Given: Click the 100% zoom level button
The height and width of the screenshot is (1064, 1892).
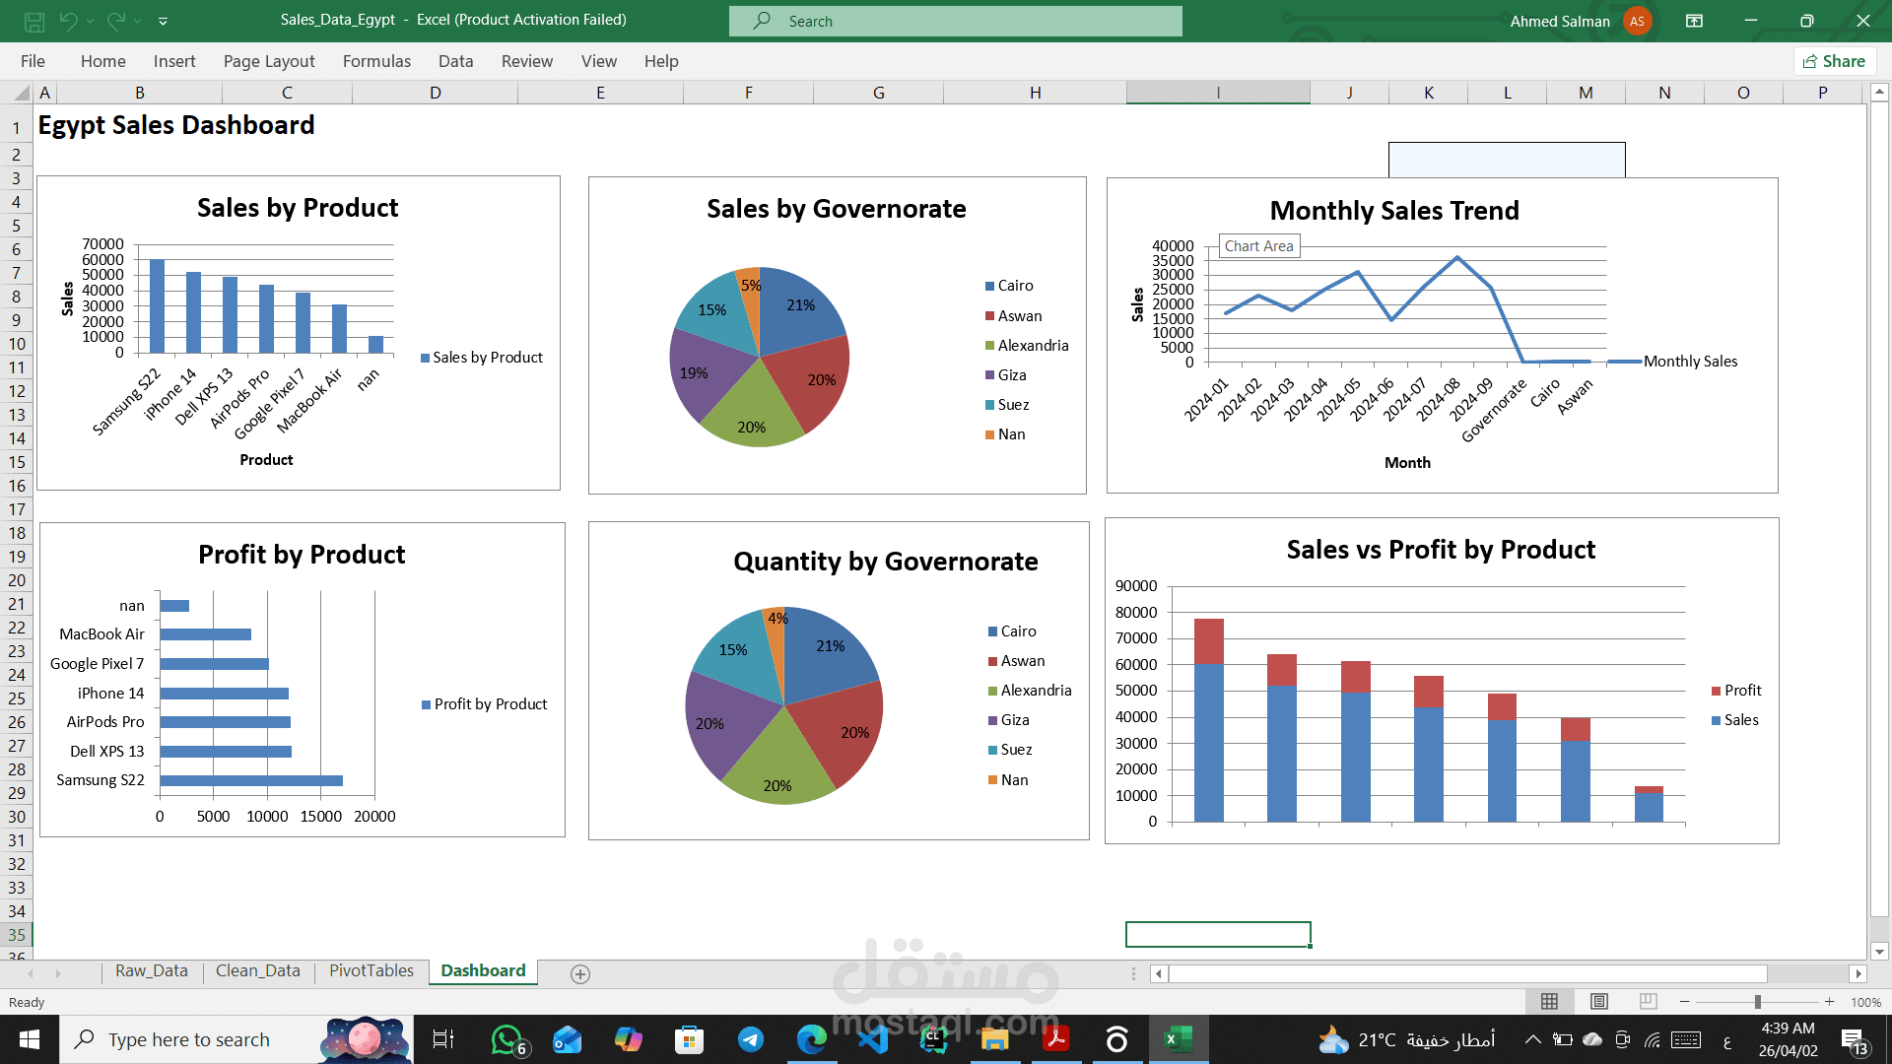Looking at the screenshot, I should pos(1865,1002).
